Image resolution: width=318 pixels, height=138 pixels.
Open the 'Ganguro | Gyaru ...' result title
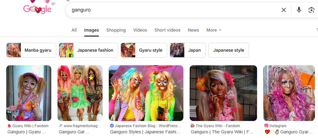(x=27, y=132)
